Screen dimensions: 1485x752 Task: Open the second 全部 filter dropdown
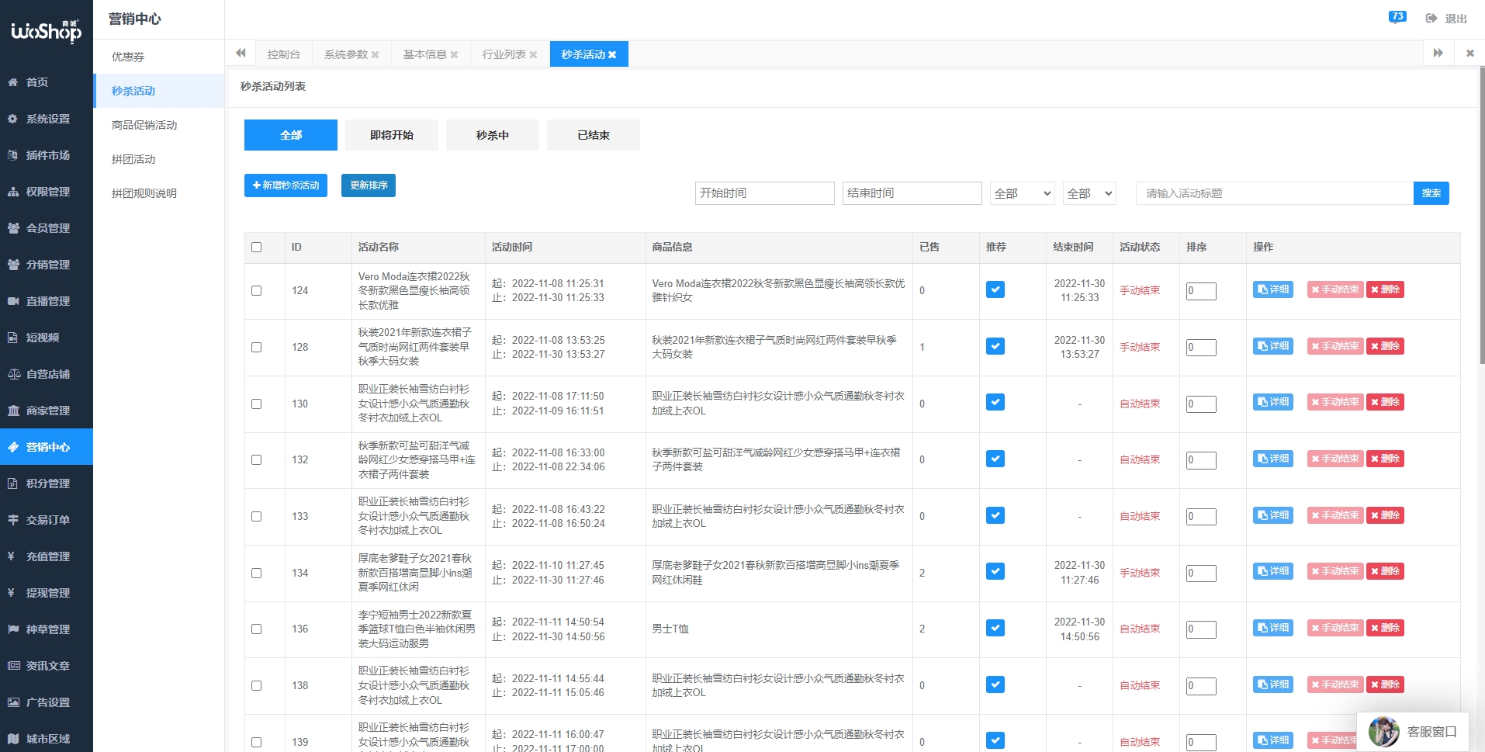(x=1089, y=193)
